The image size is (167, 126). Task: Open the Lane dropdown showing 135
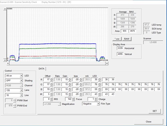click(x=14, y=90)
